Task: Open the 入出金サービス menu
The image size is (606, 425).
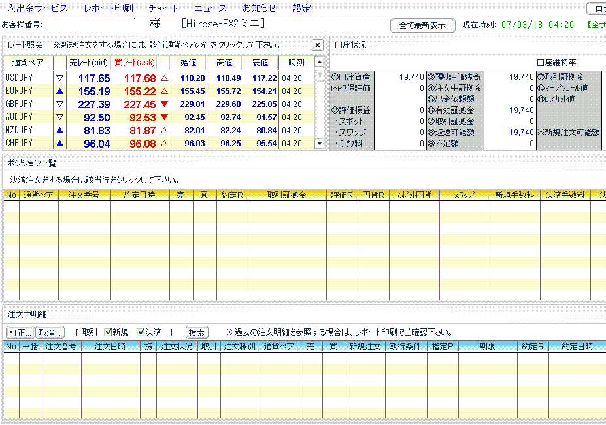Action: [x=37, y=8]
